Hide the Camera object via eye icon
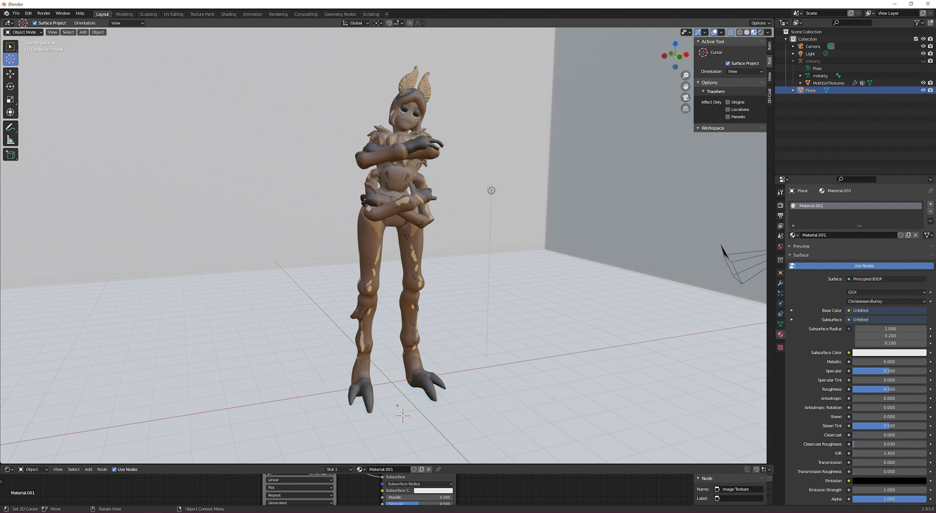936x513 pixels. [x=923, y=46]
